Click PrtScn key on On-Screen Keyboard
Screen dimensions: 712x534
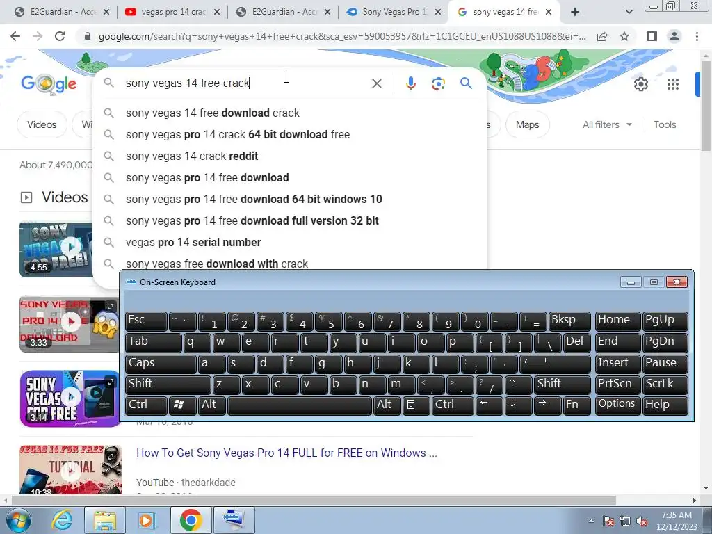pos(617,384)
